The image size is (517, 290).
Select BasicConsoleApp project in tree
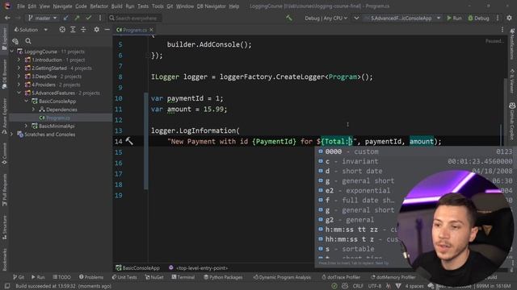(x=57, y=101)
